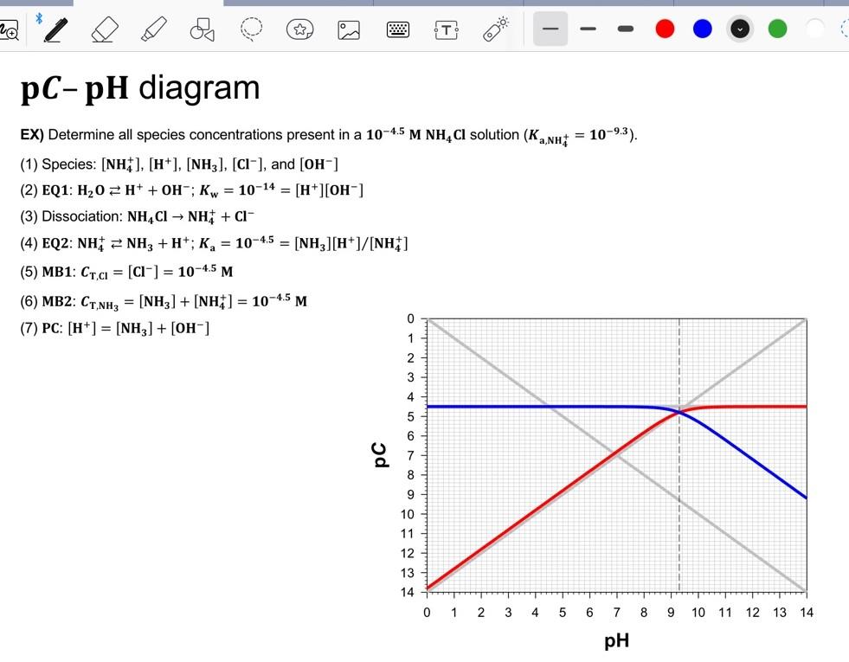Pick the green pen color
849x662 pixels.
click(777, 29)
